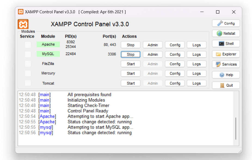Viewport: 252px width, 160px height.
Task: Open Services with the Services icon
Action: pyautogui.click(x=226, y=64)
